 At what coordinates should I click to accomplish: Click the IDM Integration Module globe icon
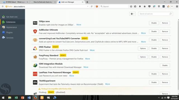[x=35, y=65]
